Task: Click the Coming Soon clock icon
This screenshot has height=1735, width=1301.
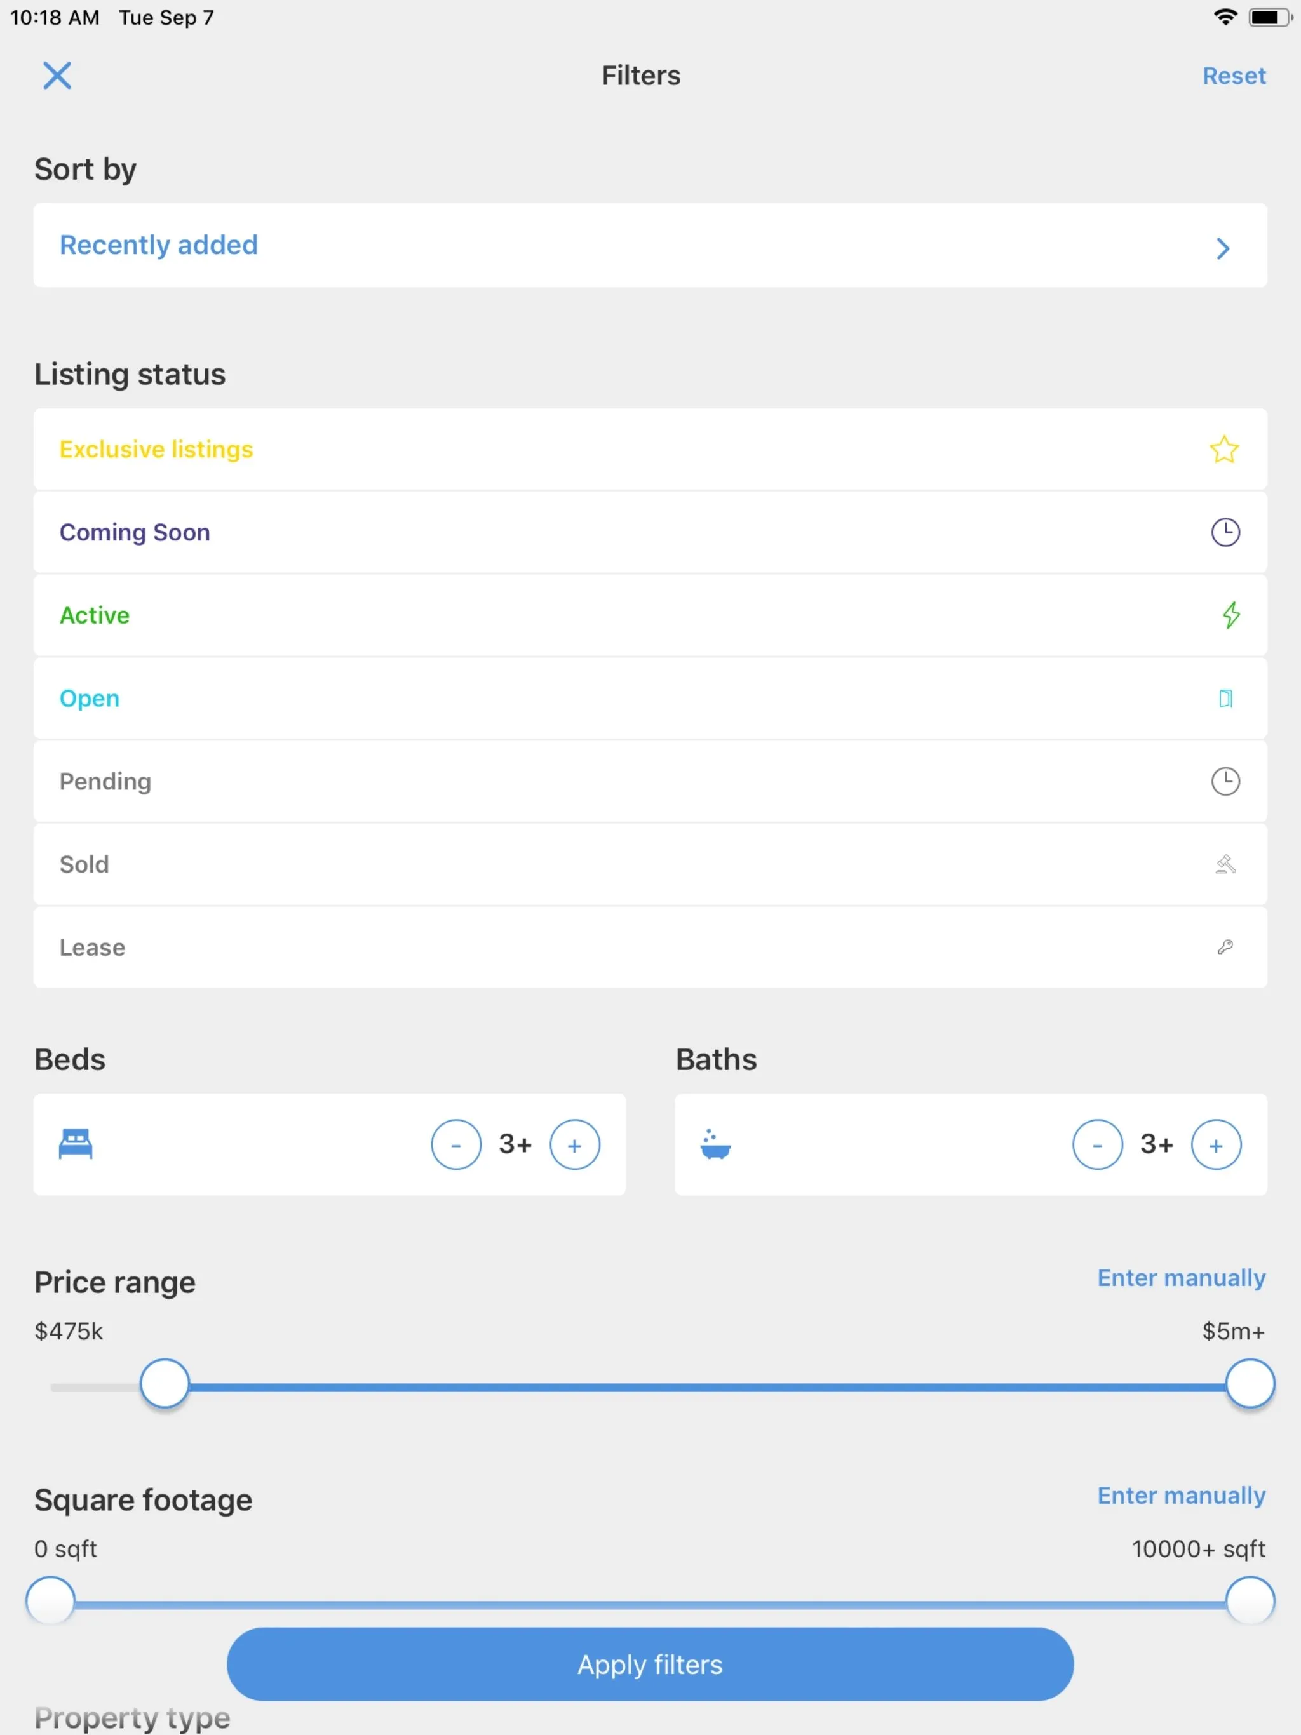Action: point(1223,532)
